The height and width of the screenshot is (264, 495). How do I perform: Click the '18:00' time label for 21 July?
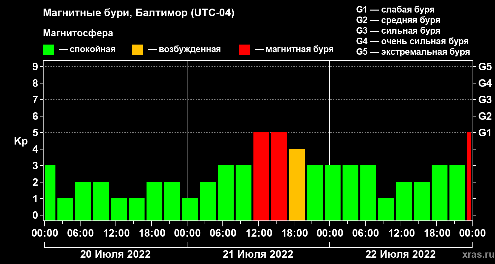point(294,233)
